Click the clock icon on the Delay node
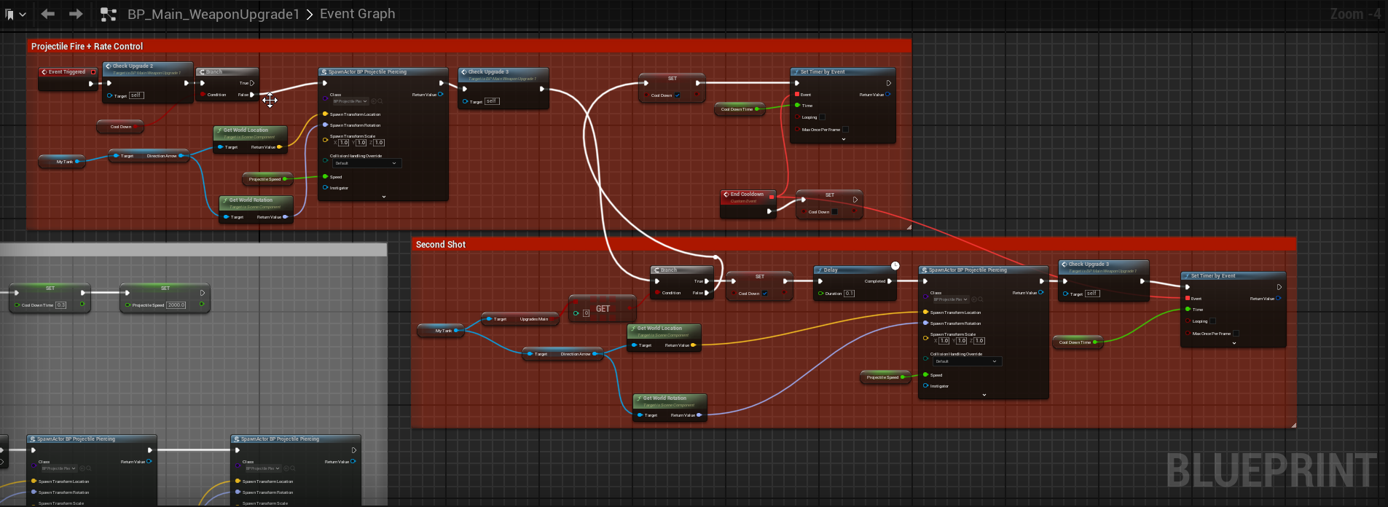This screenshot has height=507, width=1388. pos(895,266)
